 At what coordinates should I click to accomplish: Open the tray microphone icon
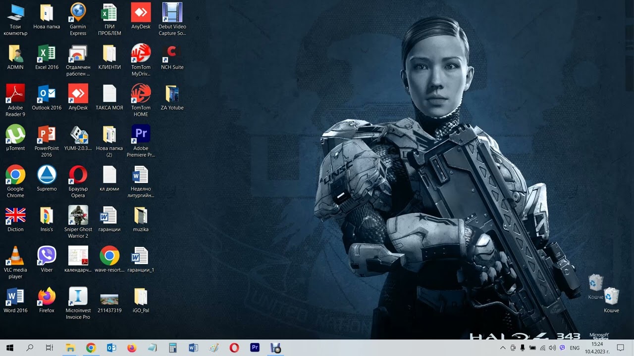click(523, 348)
